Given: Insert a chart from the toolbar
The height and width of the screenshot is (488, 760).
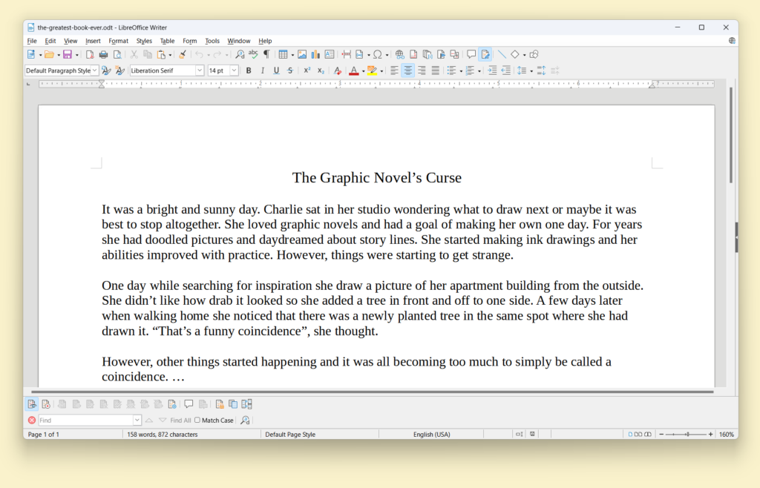Looking at the screenshot, I should 315,55.
